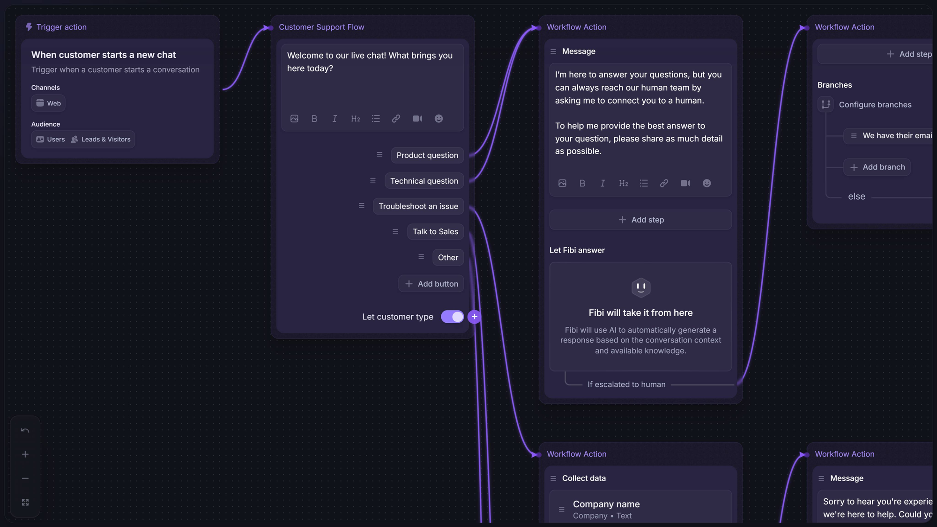937x527 pixels.
Task: Select the Talk to Sales button
Action: pos(435,231)
